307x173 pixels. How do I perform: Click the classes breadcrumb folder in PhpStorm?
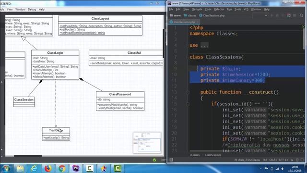click(190, 15)
